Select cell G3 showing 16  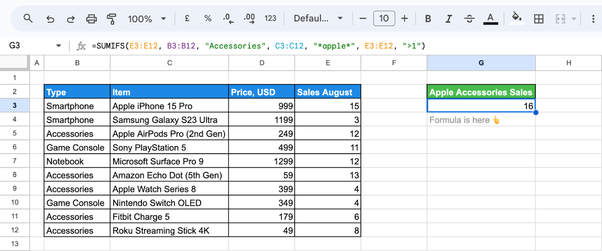[481, 106]
